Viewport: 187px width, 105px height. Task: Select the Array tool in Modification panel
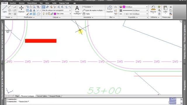point(34,14)
